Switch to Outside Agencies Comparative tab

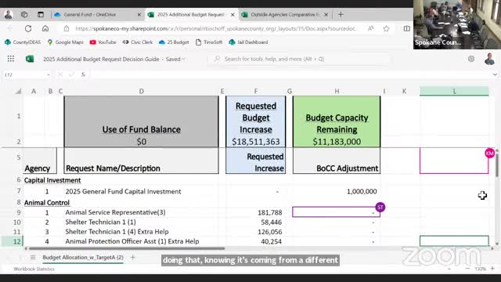click(285, 15)
